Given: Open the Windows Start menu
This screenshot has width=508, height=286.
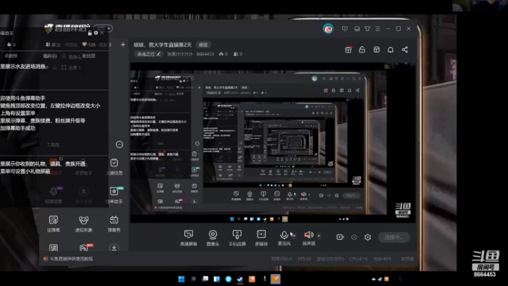Looking at the screenshot, I should coord(182,279).
